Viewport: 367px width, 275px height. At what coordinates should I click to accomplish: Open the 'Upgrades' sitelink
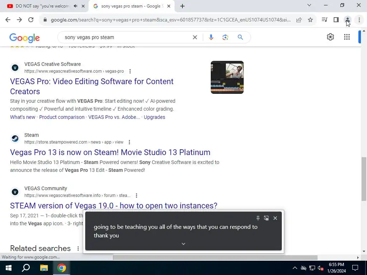pos(154,117)
